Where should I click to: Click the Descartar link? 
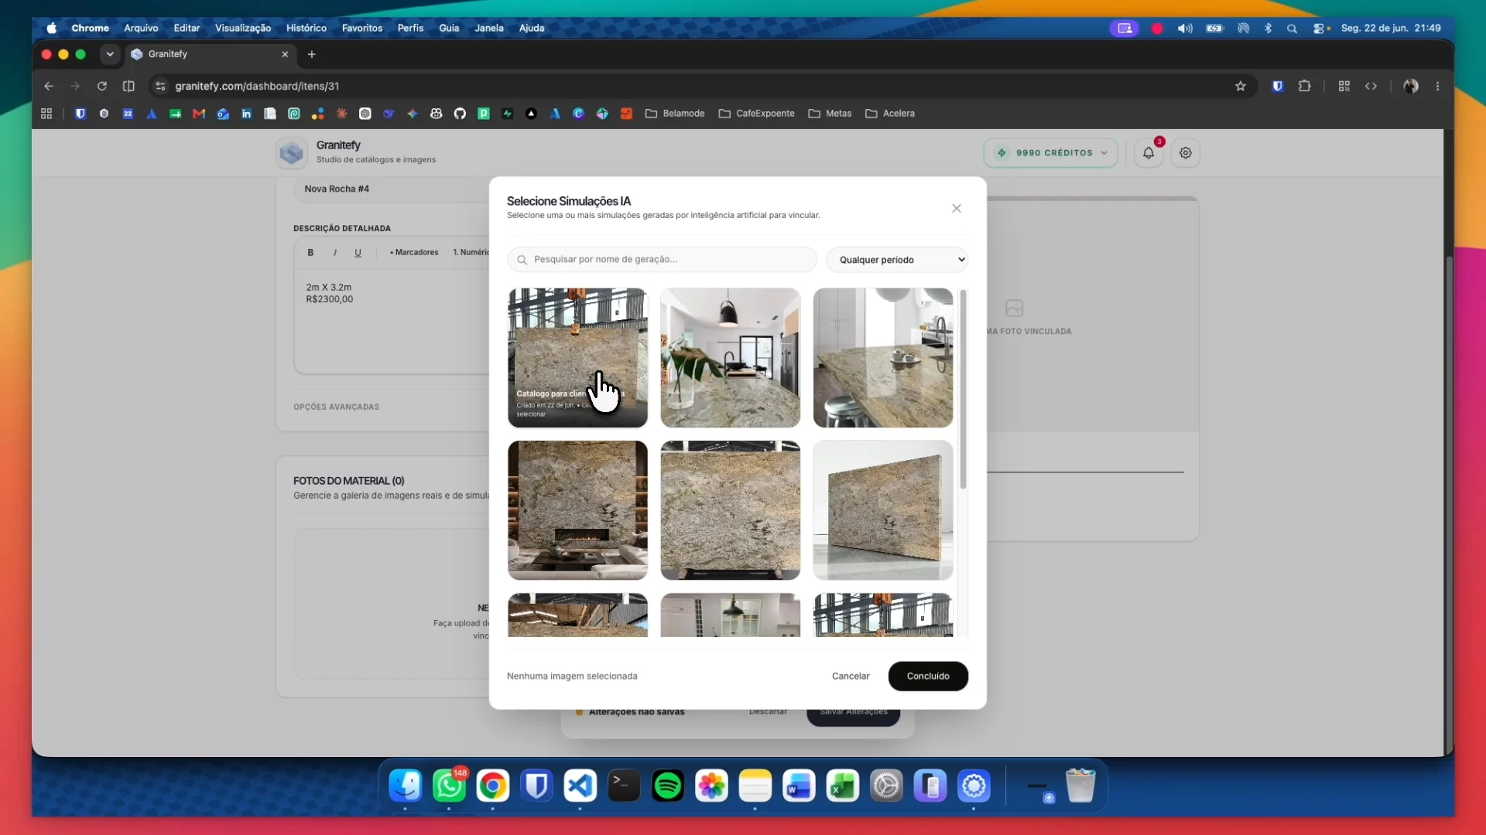[x=768, y=711]
